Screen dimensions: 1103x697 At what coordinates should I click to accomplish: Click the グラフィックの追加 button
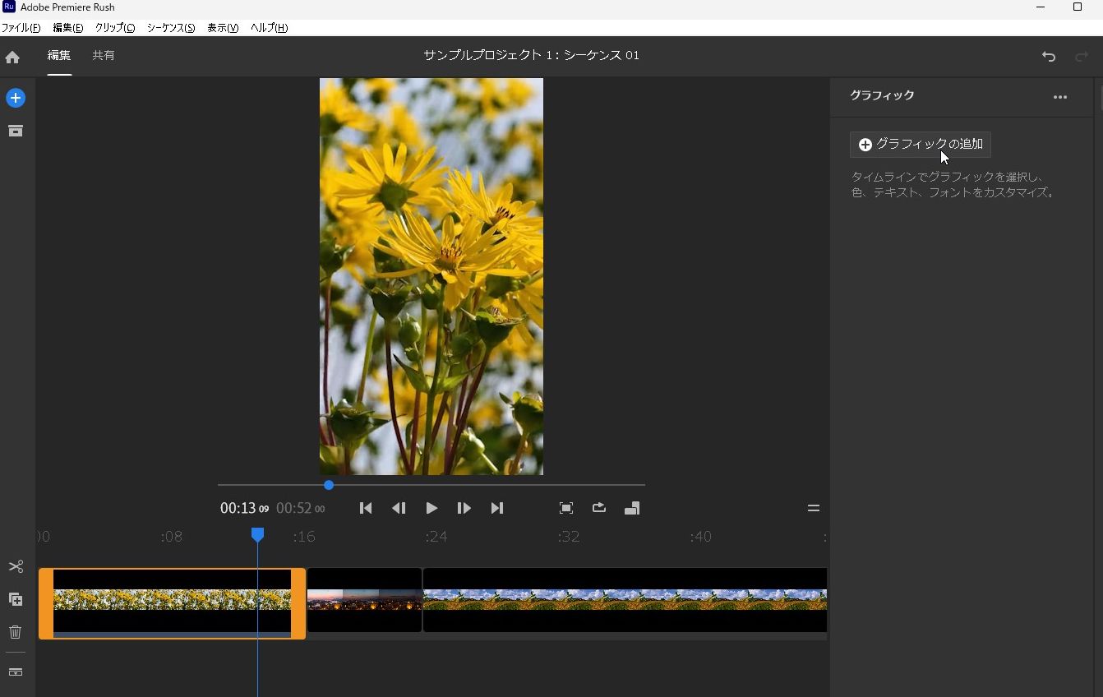point(921,145)
